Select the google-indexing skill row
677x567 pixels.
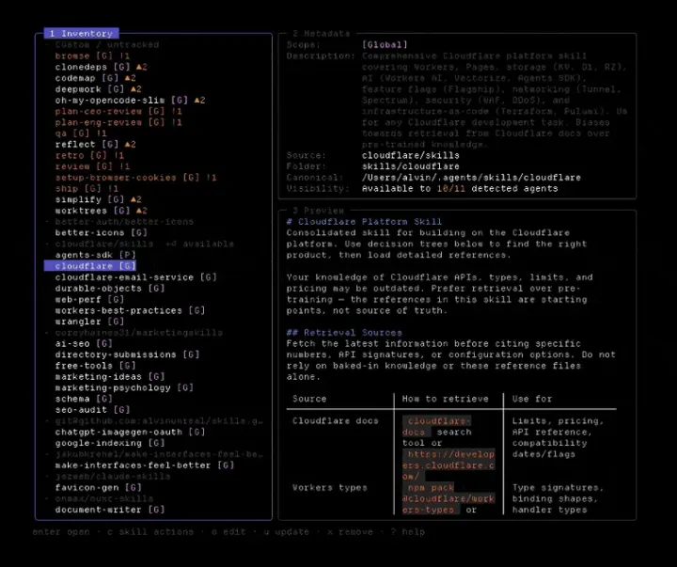pyautogui.click(x=110, y=443)
